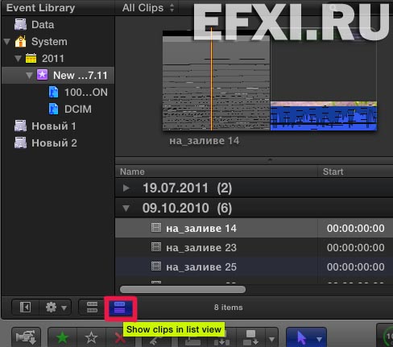The width and height of the screenshot is (393, 347).
Task: Click start timecode of на_заливе 14
Action: point(356,229)
